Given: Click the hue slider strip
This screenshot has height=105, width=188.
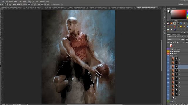Looking at the screenshot, I should 187,14.
